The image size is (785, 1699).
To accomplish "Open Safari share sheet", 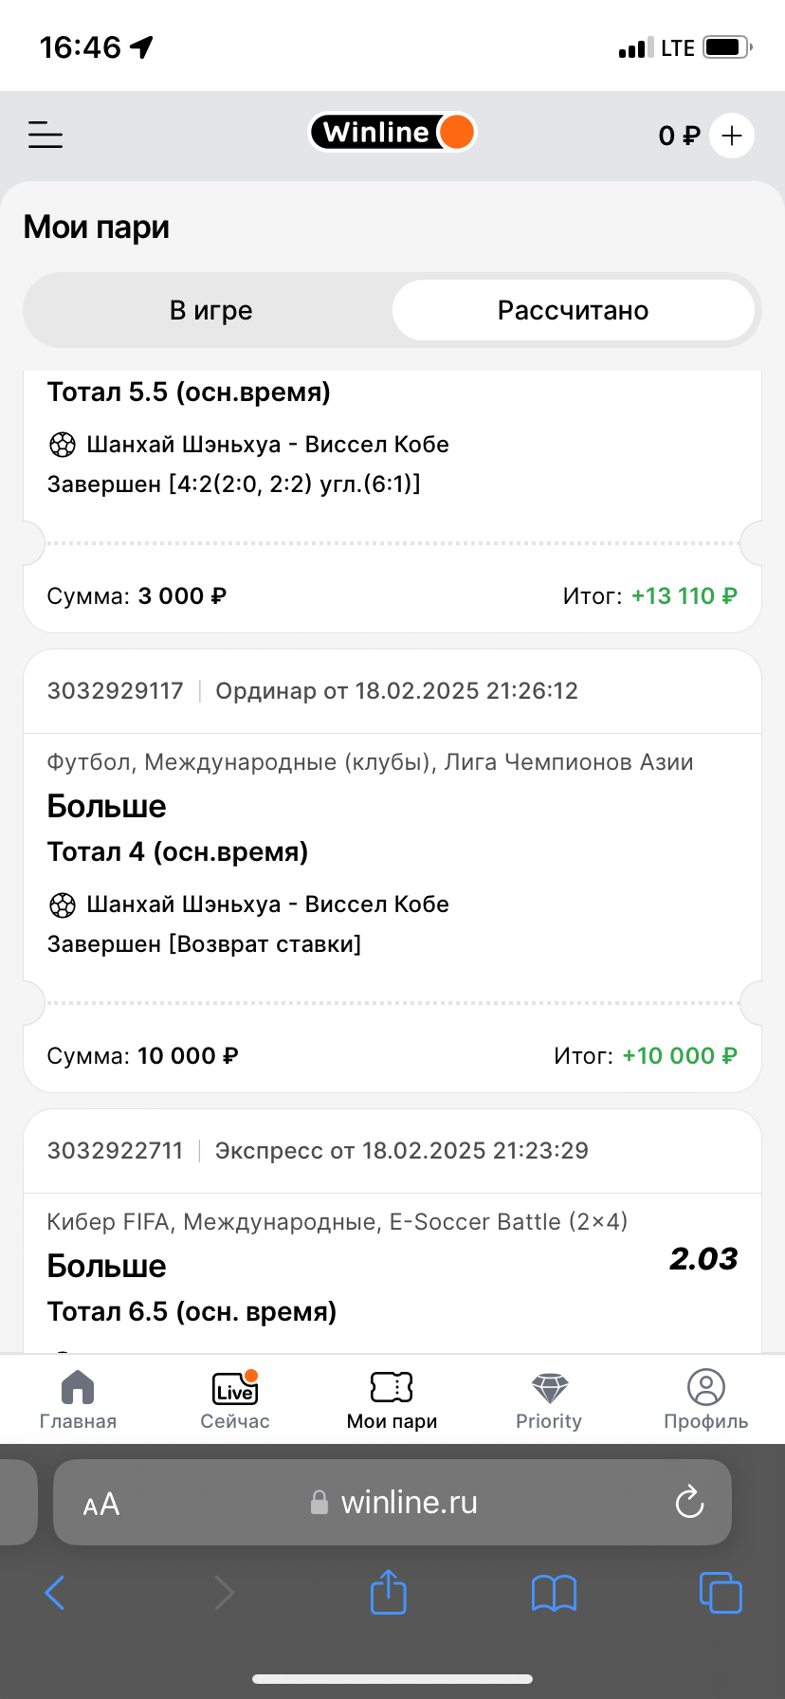I will [388, 1591].
